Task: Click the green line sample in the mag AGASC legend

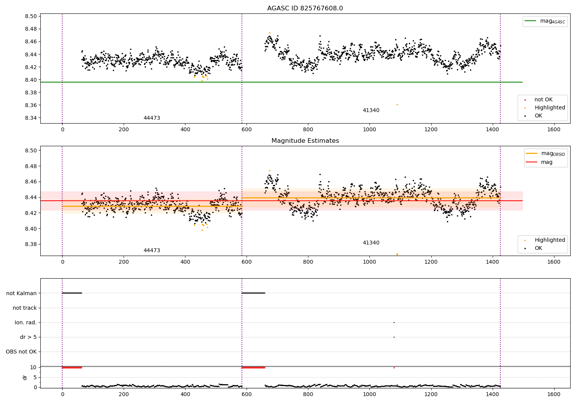Action: point(531,21)
